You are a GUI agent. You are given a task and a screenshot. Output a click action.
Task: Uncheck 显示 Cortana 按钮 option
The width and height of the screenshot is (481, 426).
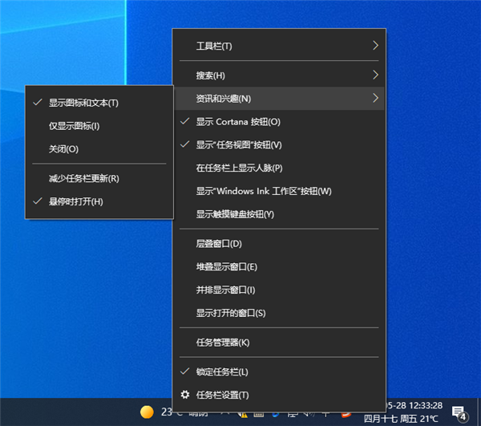tap(238, 122)
